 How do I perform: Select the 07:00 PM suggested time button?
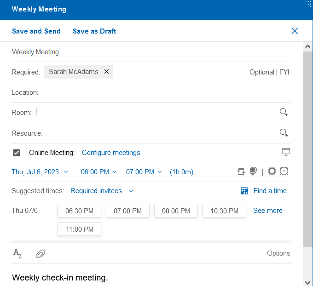[x=128, y=211]
